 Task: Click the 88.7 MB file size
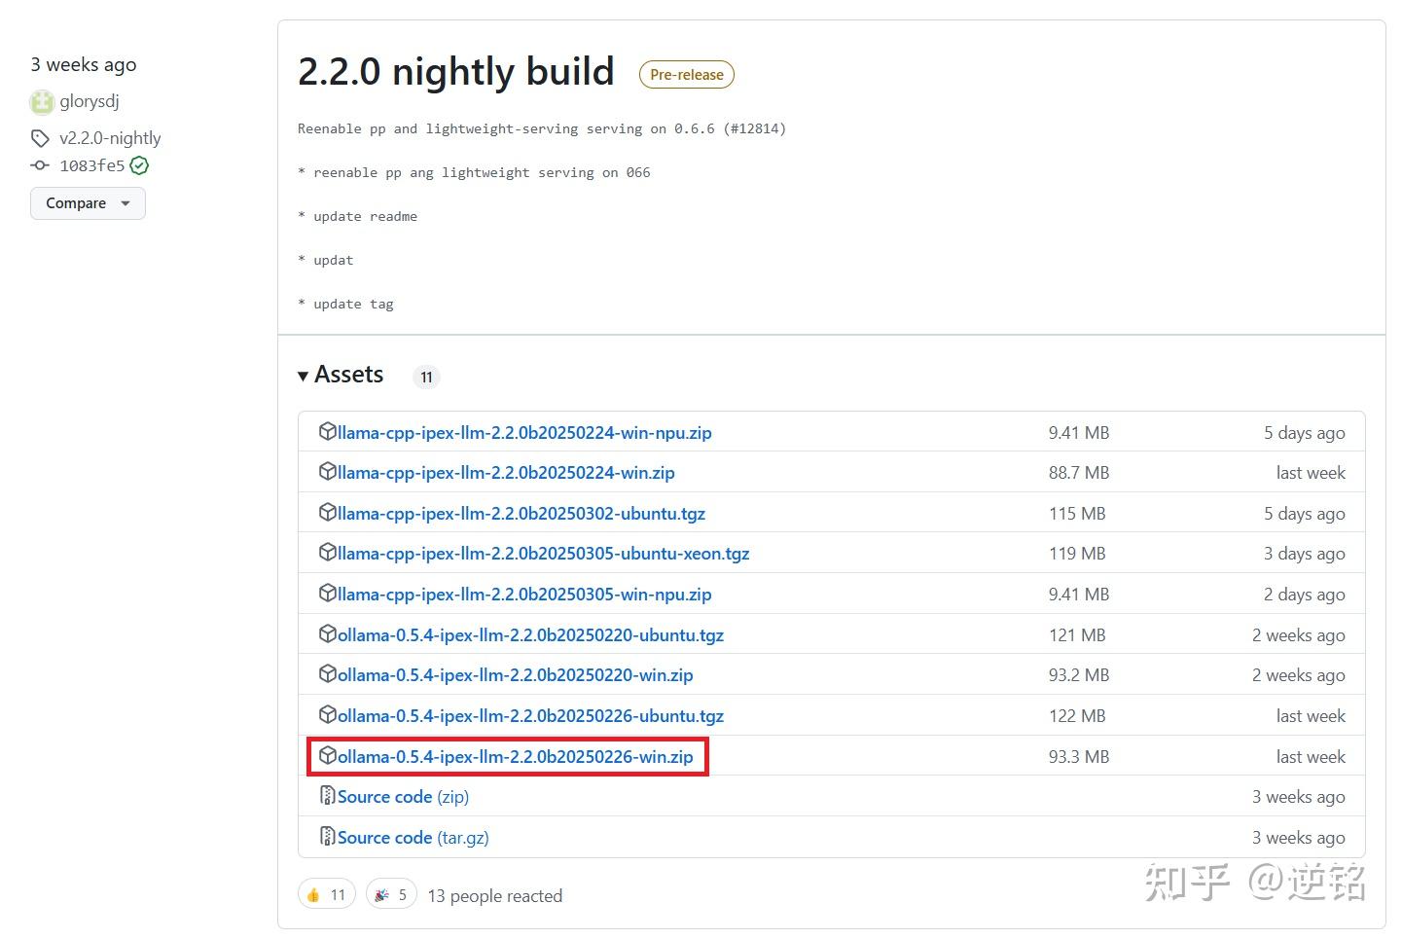1079,473
